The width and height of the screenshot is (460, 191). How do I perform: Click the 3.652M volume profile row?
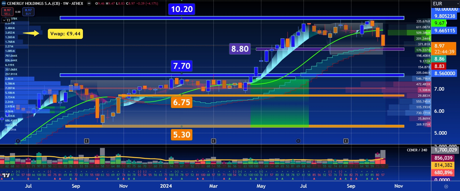click(x=10, y=33)
